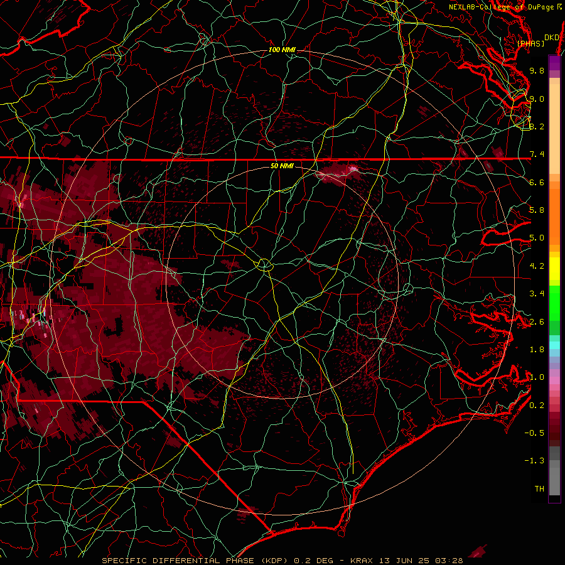Click the -0.5 scale value

click(534, 433)
